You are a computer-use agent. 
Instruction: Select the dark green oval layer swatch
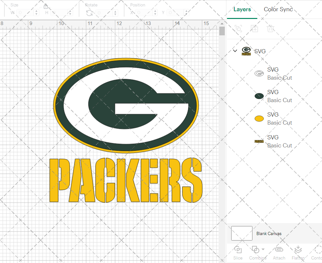click(259, 96)
